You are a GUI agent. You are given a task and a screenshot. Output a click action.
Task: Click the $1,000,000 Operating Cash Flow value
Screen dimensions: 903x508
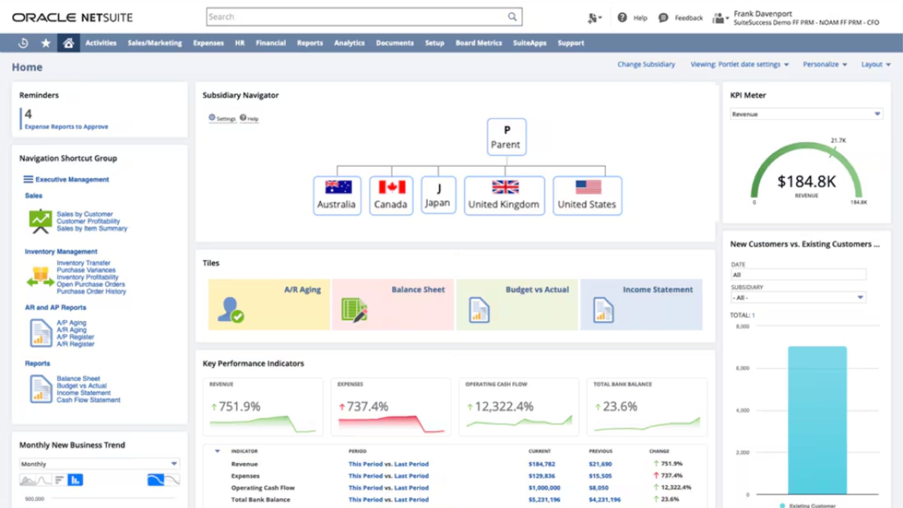(x=544, y=488)
